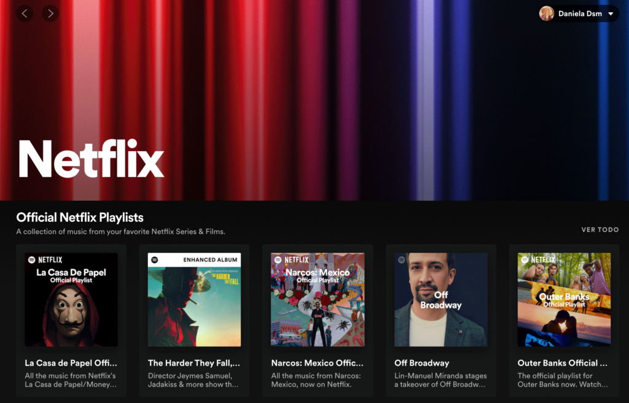Screen dimensions: 629x403
Task: Click La Casa de Papel playlist title
Action: point(71,363)
